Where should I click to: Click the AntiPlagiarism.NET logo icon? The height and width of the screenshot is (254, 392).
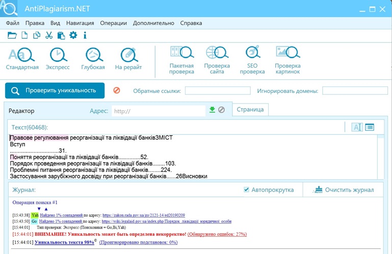[x=9, y=8]
